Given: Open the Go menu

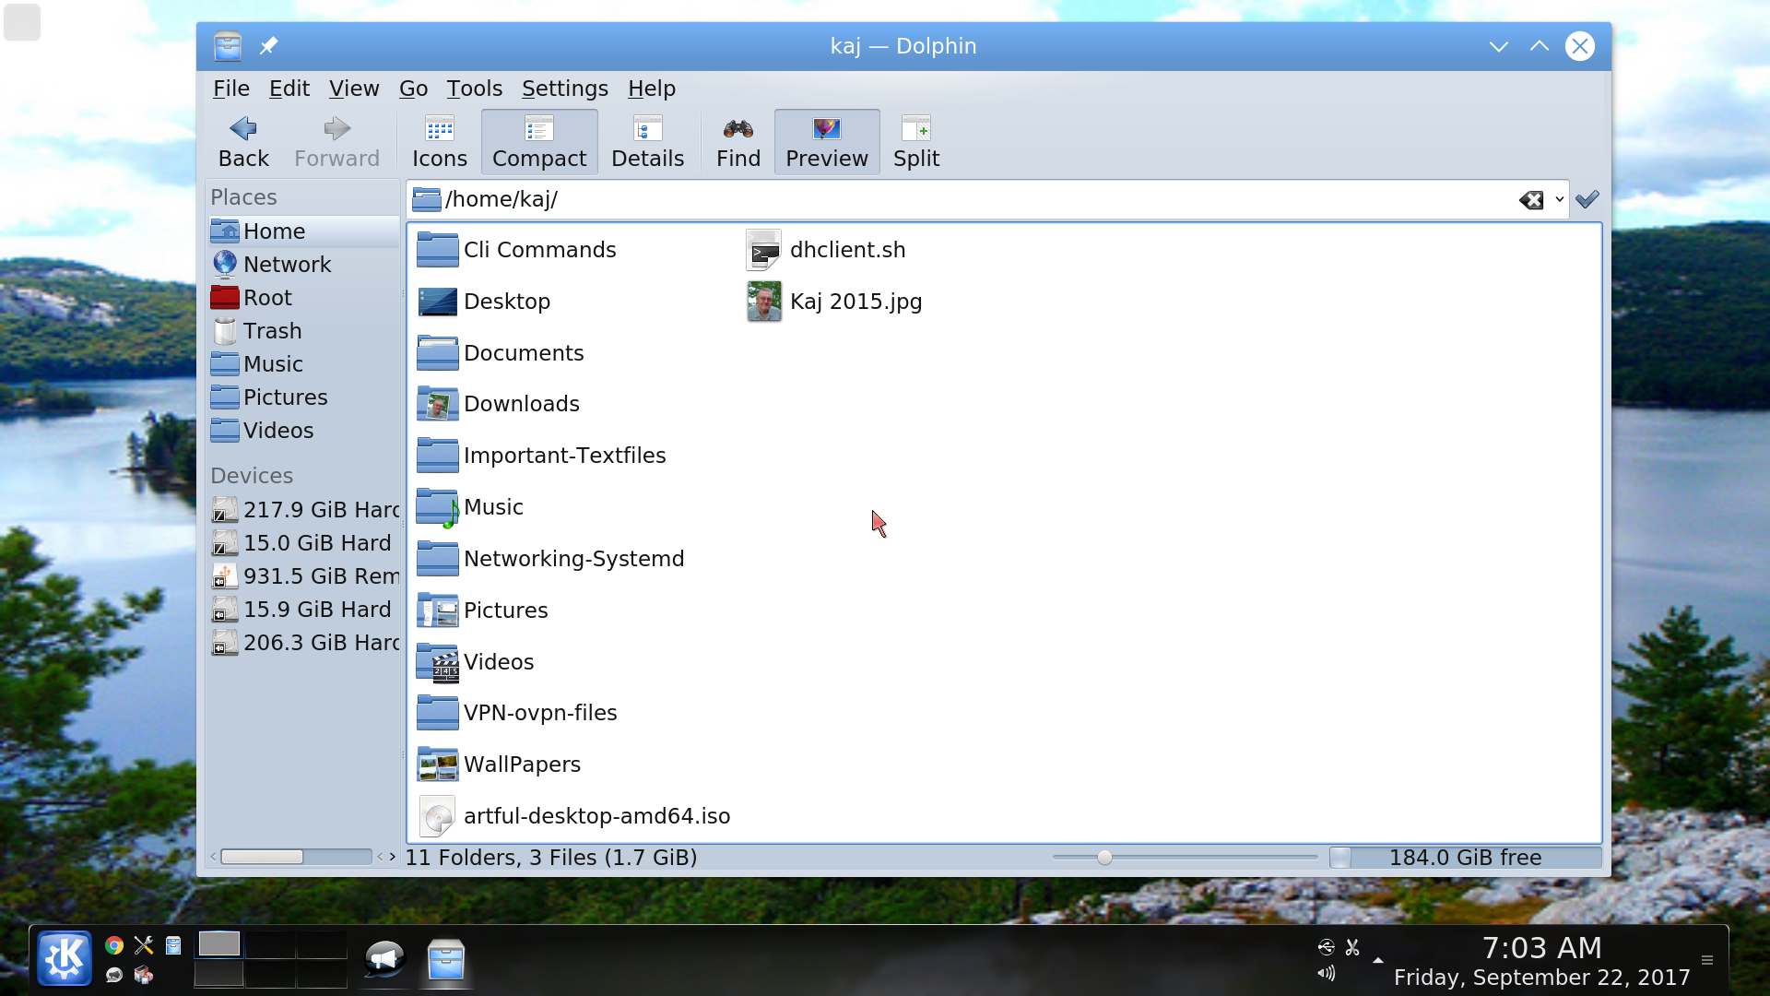Looking at the screenshot, I should (x=413, y=89).
